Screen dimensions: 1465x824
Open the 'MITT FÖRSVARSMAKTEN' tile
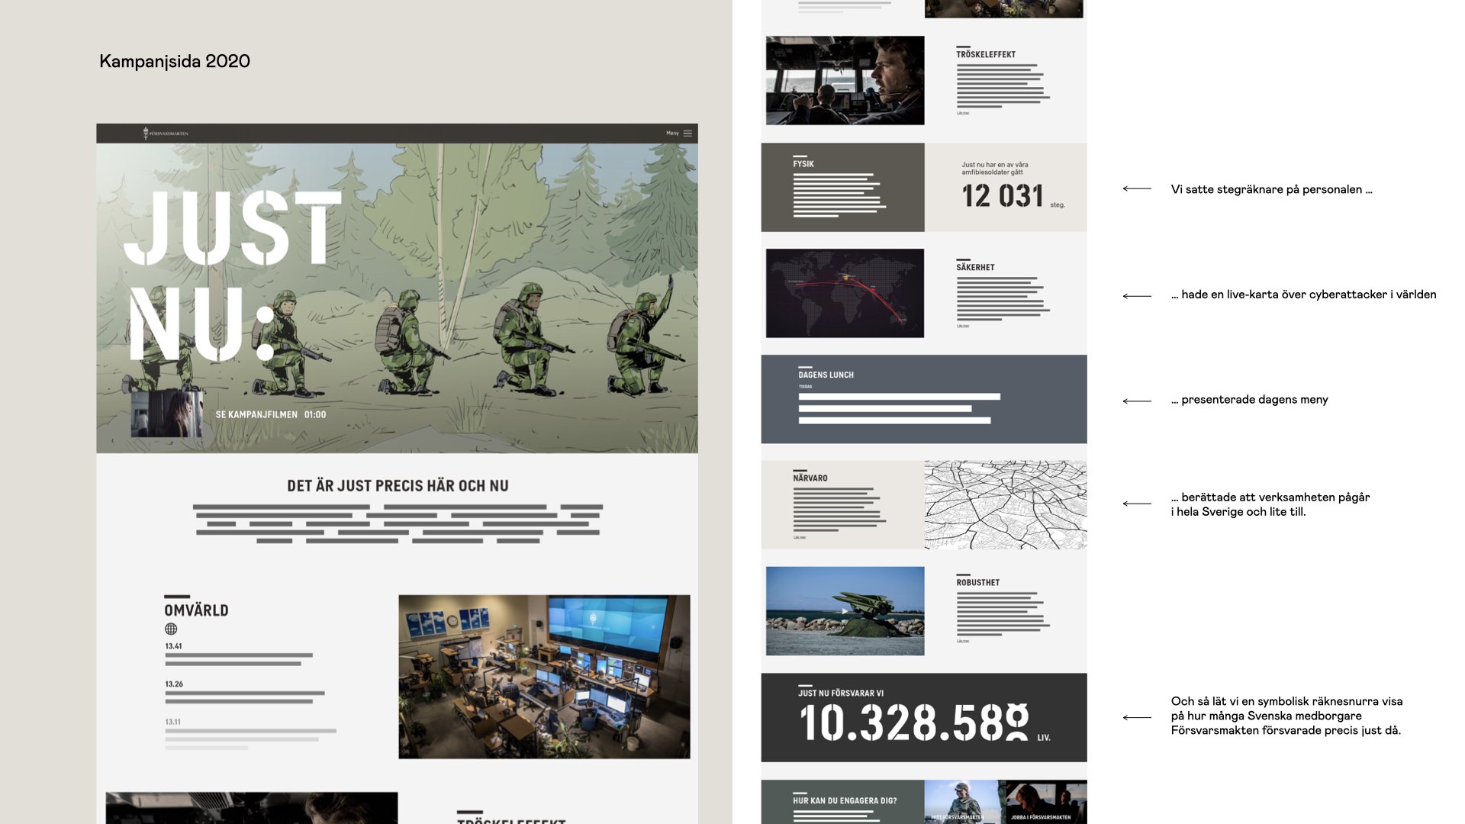(965, 802)
